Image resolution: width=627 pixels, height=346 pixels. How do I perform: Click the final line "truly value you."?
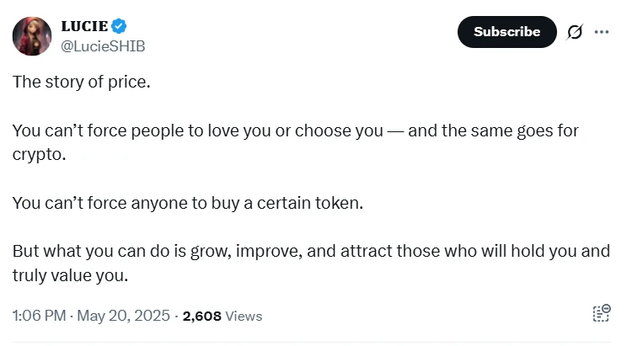tap(69, 274)
